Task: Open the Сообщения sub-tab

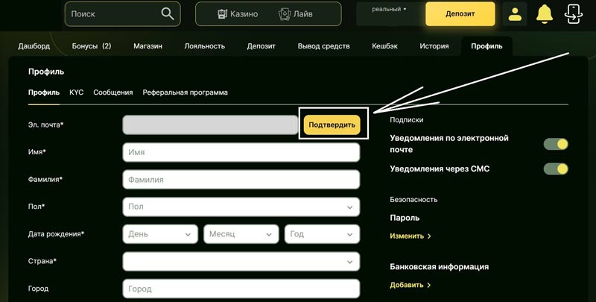Action: pyautogui.click(x=113, y=92)
